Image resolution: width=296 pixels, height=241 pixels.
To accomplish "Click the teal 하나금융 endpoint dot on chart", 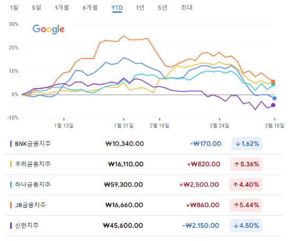I will 273,85.
